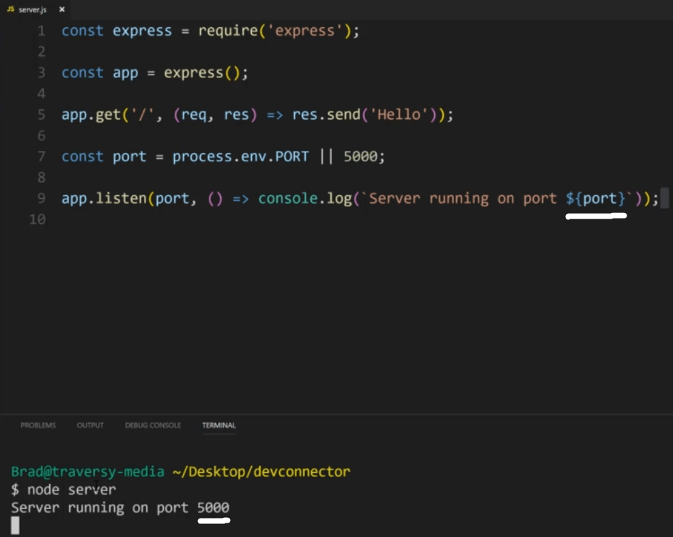Click the ${port} template expression on line 9
Viewport: 673px width, 537px height.
click(595, 199)
